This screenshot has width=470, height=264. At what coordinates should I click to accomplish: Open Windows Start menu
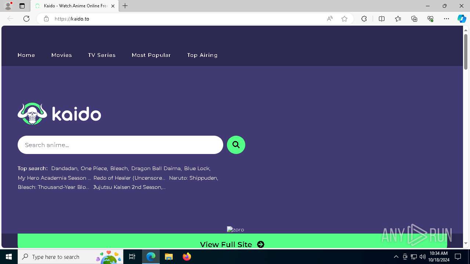tap(9, 257)
